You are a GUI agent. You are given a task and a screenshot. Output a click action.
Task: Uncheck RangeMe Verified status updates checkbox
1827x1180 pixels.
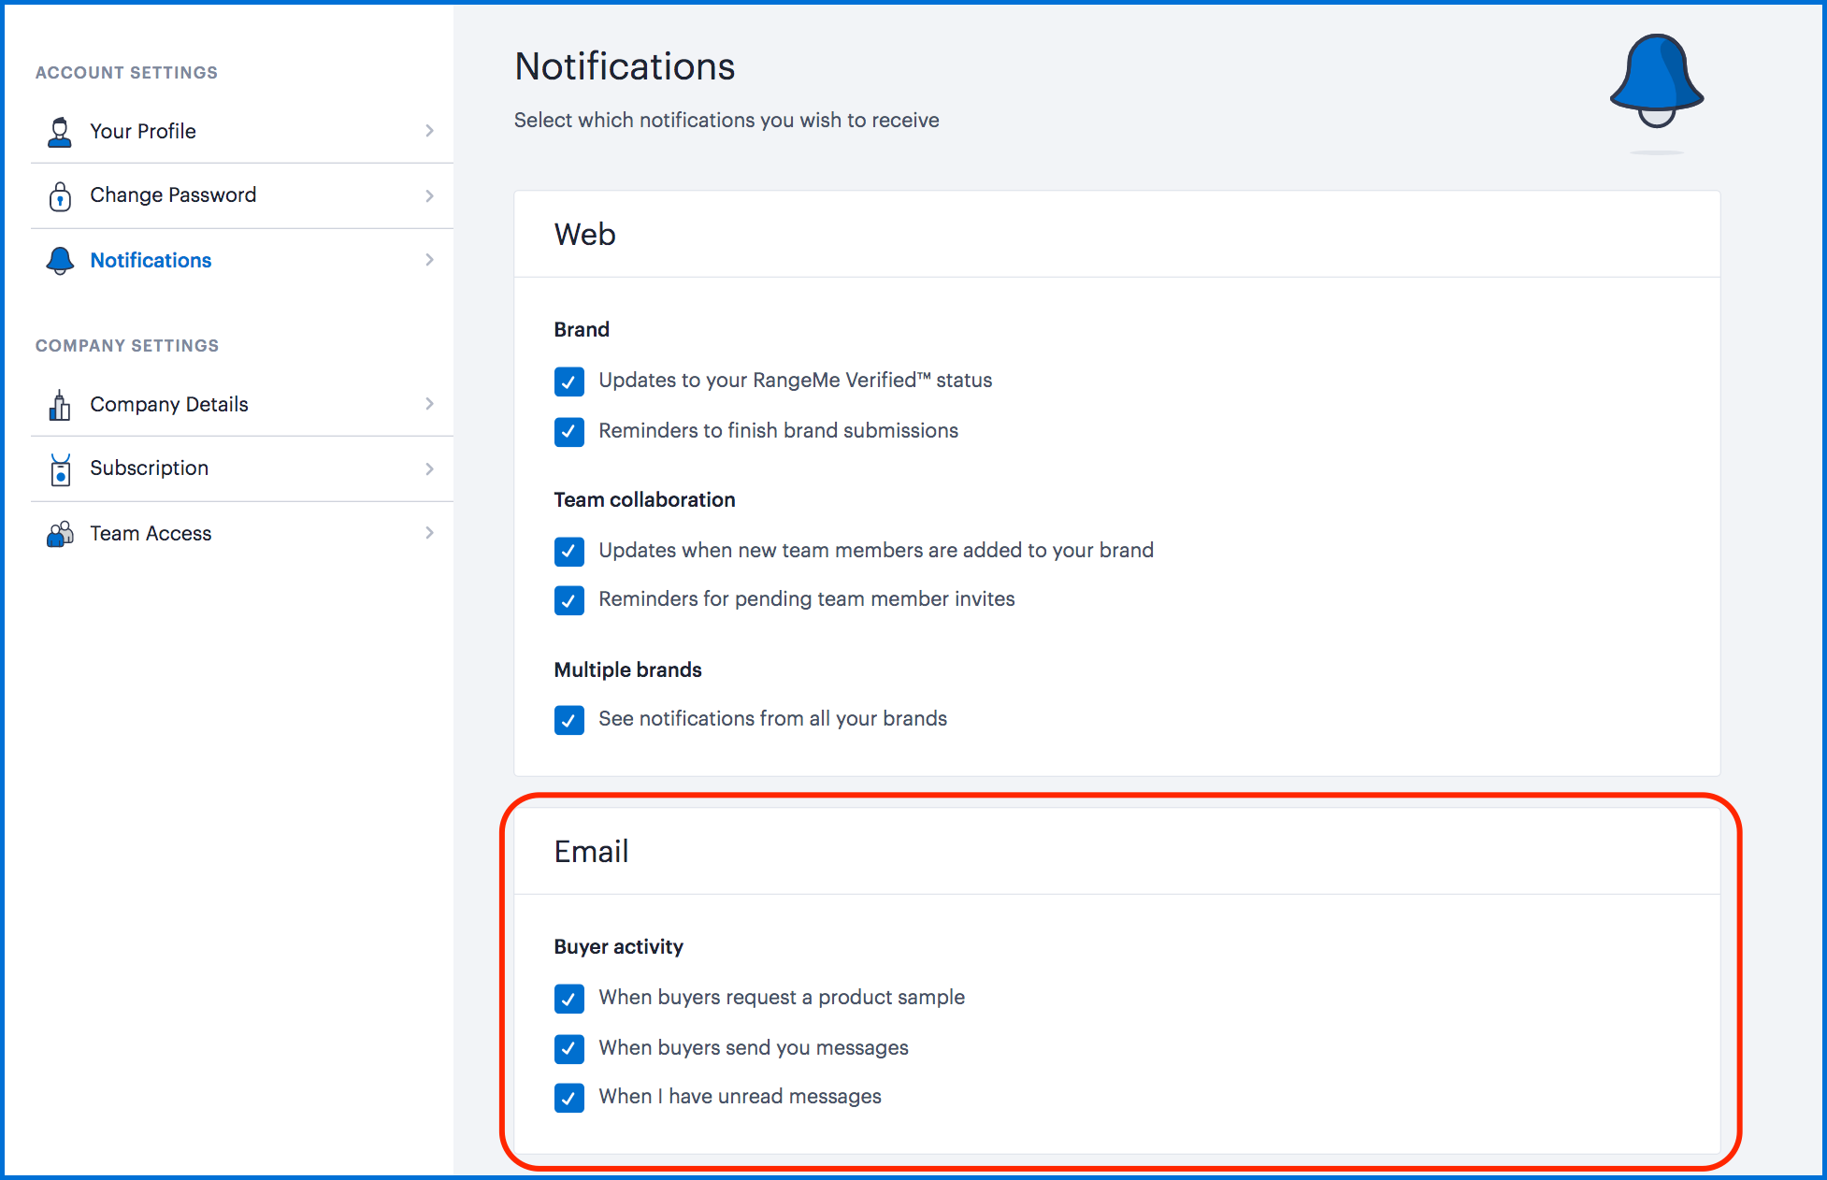568,381
